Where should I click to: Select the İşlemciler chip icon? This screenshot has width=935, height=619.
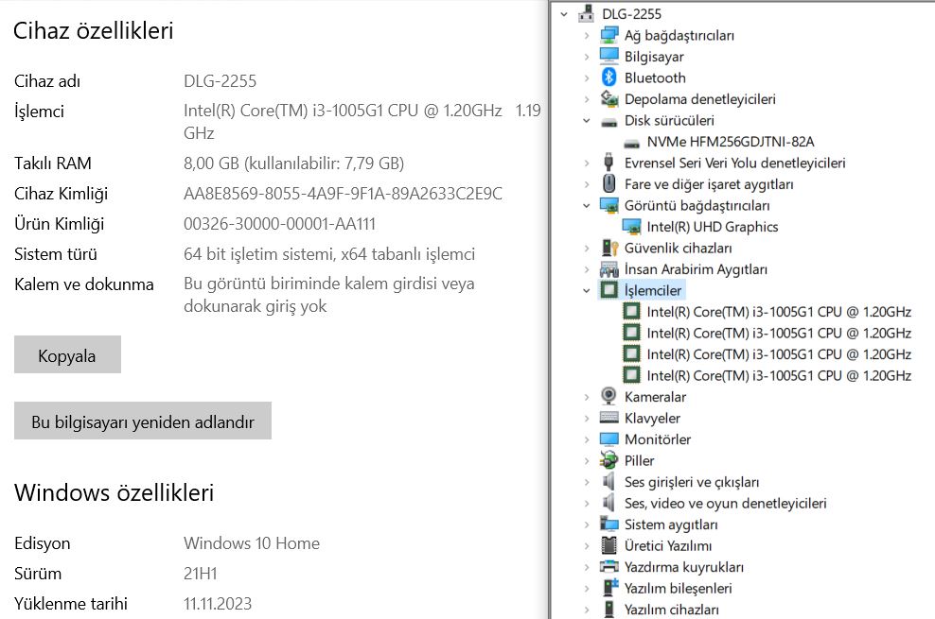(609, 290)
